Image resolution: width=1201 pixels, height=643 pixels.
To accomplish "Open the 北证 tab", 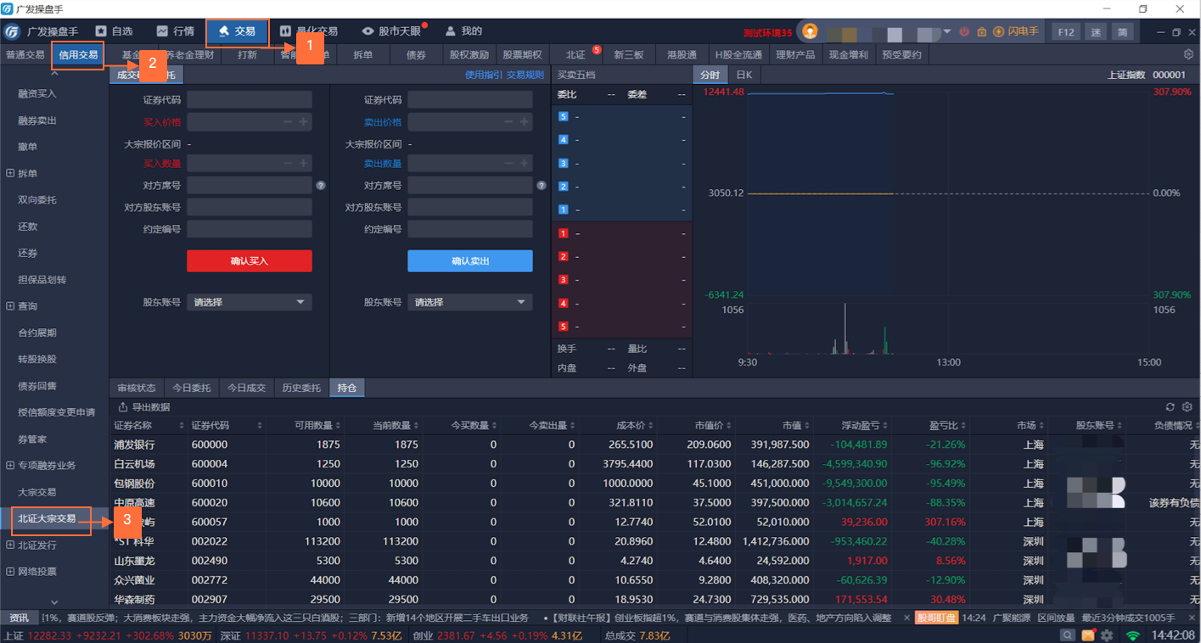I will tap(575, 55).
